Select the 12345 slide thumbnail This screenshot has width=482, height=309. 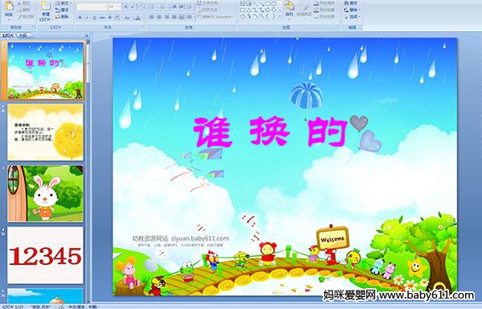(46, 255)
